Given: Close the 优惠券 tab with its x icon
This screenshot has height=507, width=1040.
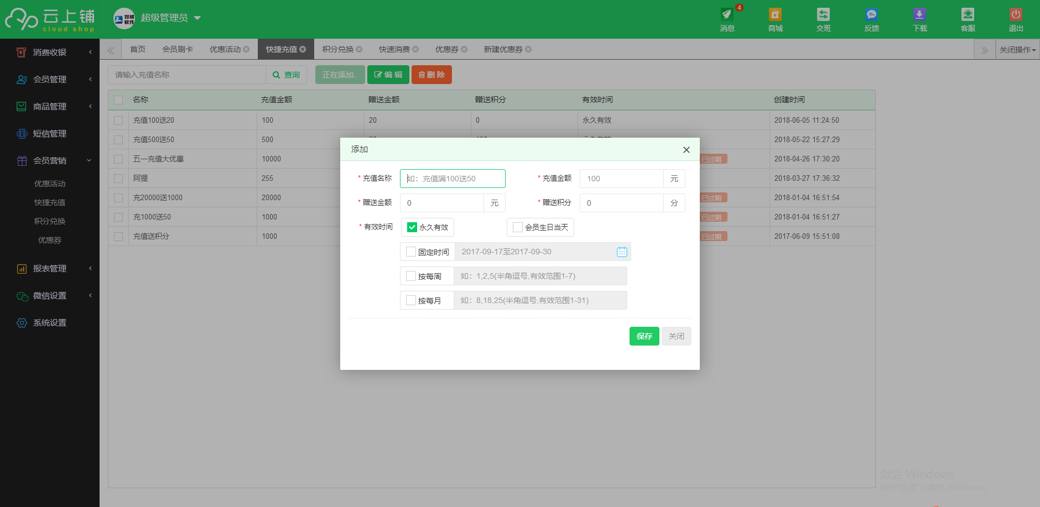Looking at the screenshot, I should [464, 49].
